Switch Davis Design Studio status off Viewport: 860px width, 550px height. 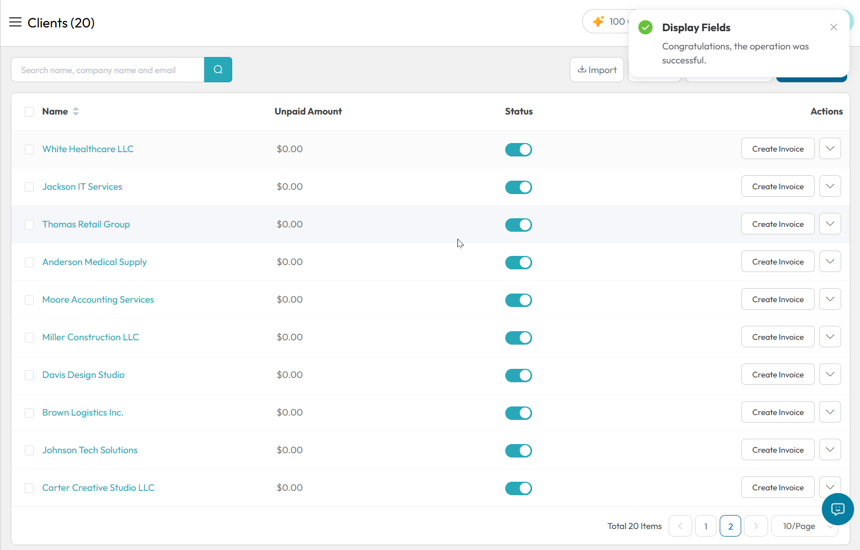click(519, 375)
